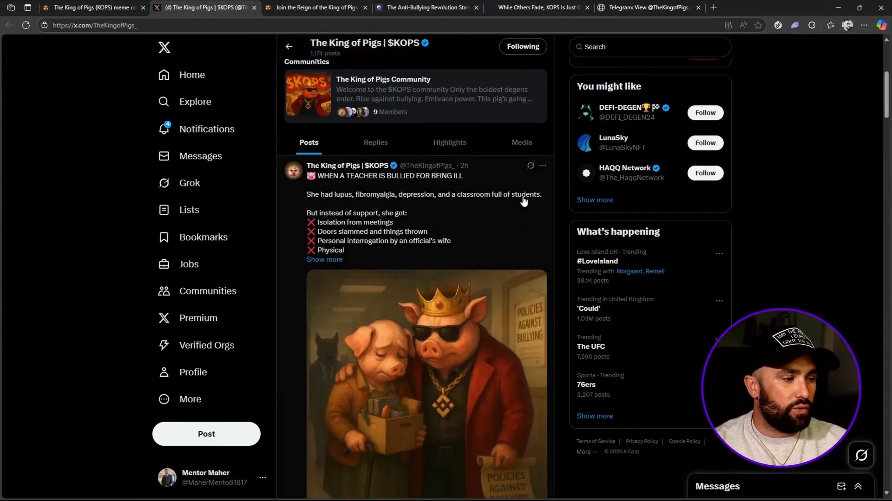Open Premium from the sidebar
Screen dimensions: 892x501
tap(188, 318)
